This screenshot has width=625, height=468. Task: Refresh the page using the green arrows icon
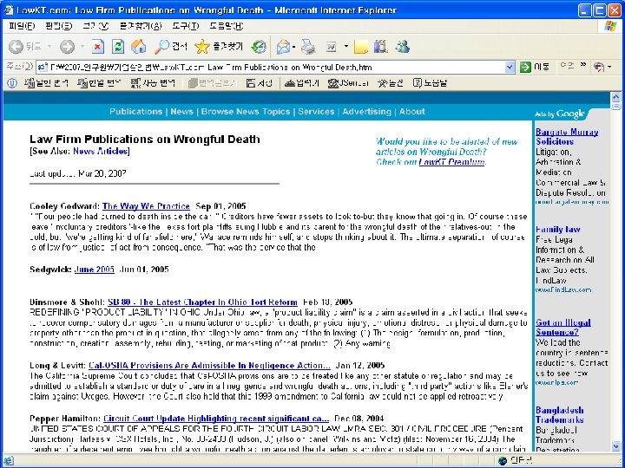(117, 47)
